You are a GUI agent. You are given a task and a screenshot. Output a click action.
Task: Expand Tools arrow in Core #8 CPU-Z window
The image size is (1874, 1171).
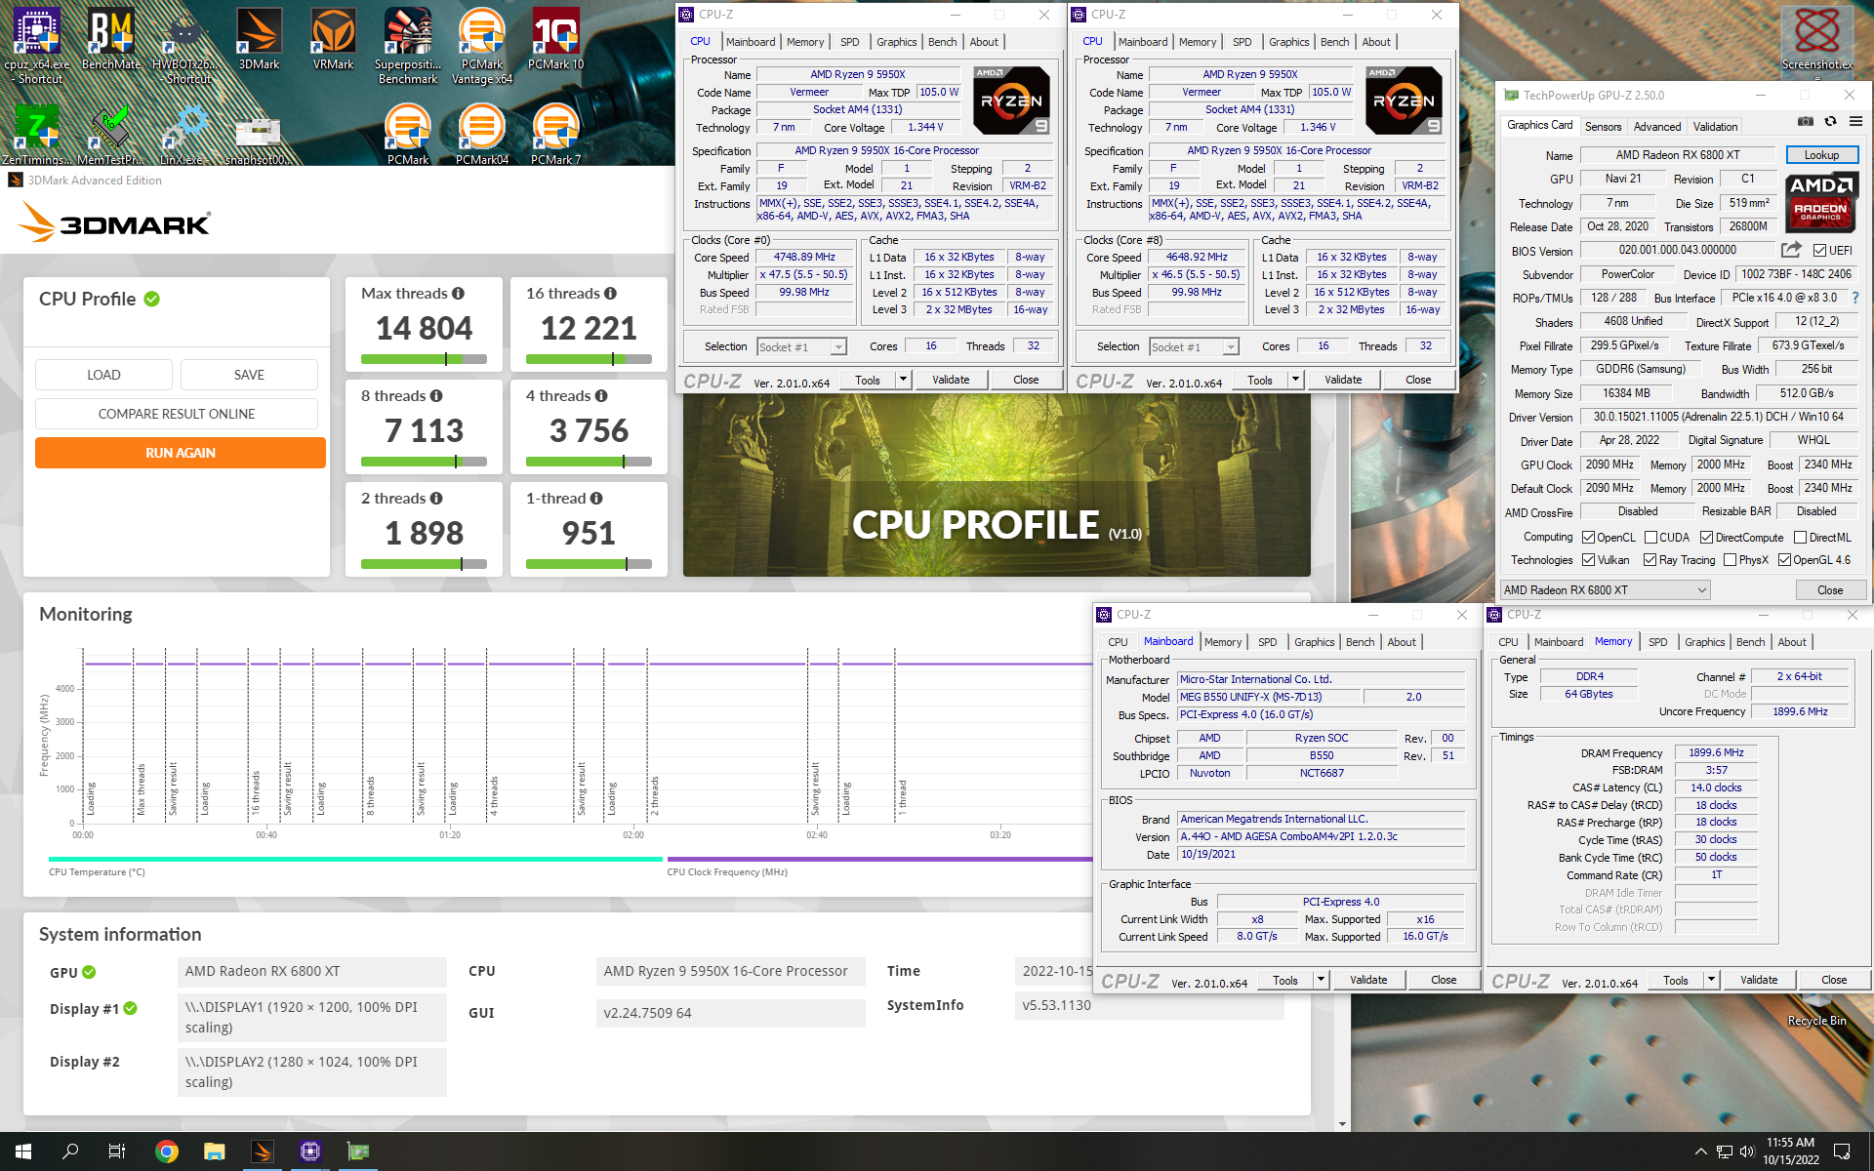pyautogui.click(x=1296, y=381)
